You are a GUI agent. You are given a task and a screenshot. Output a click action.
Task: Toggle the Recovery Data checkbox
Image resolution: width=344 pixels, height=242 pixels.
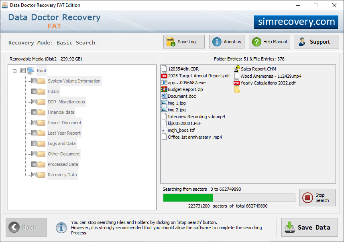(34, 175)
